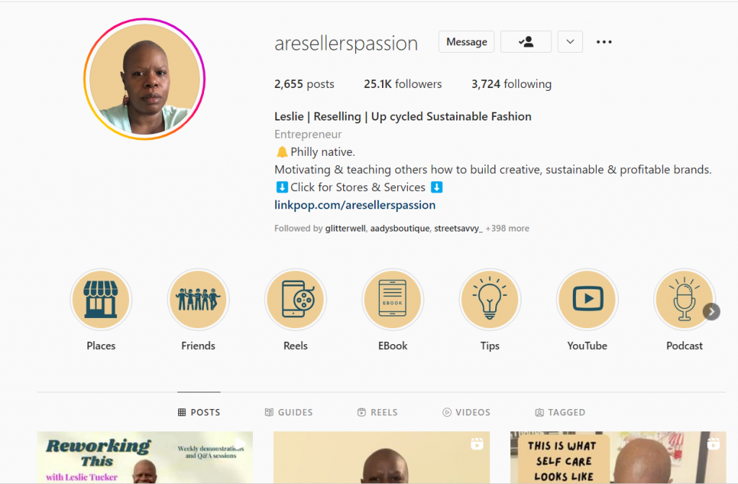Toggle the following status button
Screen dimensions: 738x484
point(525,42)
